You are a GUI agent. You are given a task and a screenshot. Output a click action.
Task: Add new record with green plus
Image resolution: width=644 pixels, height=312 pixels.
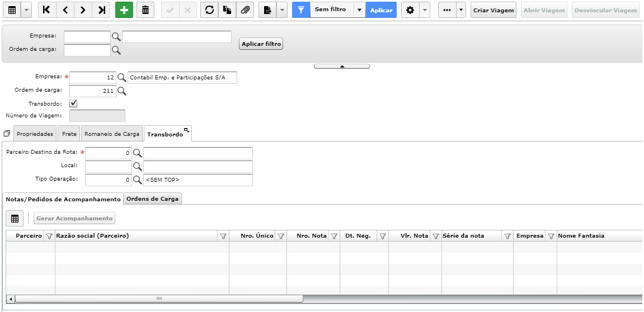pyautogui.click(x=124, y=10)
